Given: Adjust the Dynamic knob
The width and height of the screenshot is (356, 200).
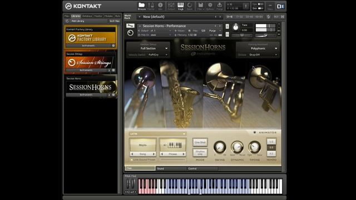Looking at the screenshot, I should (x=237, y=147).
